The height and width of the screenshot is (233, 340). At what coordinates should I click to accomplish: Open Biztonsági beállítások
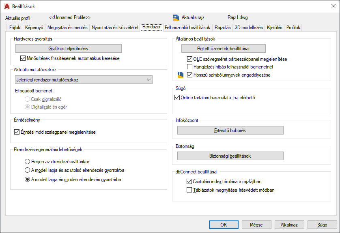point(230,156)
